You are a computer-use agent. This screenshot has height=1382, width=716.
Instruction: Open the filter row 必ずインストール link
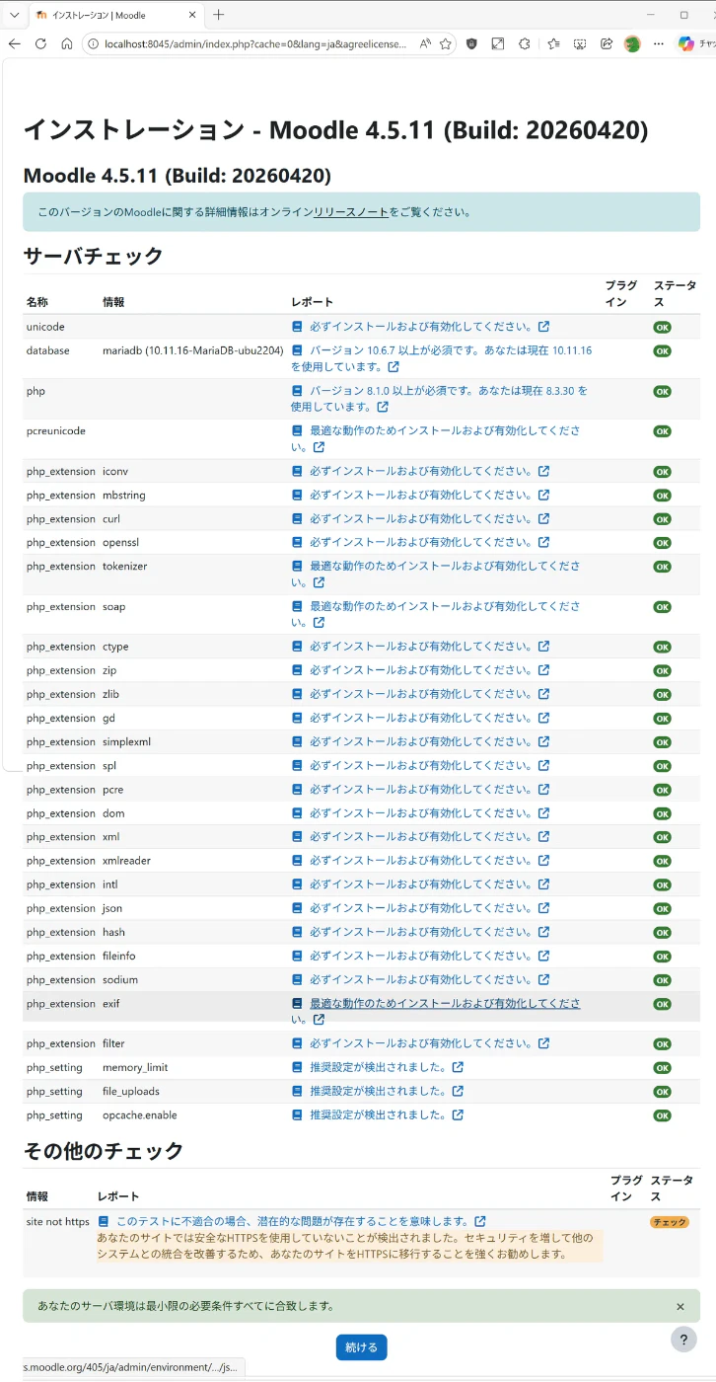422,1043
